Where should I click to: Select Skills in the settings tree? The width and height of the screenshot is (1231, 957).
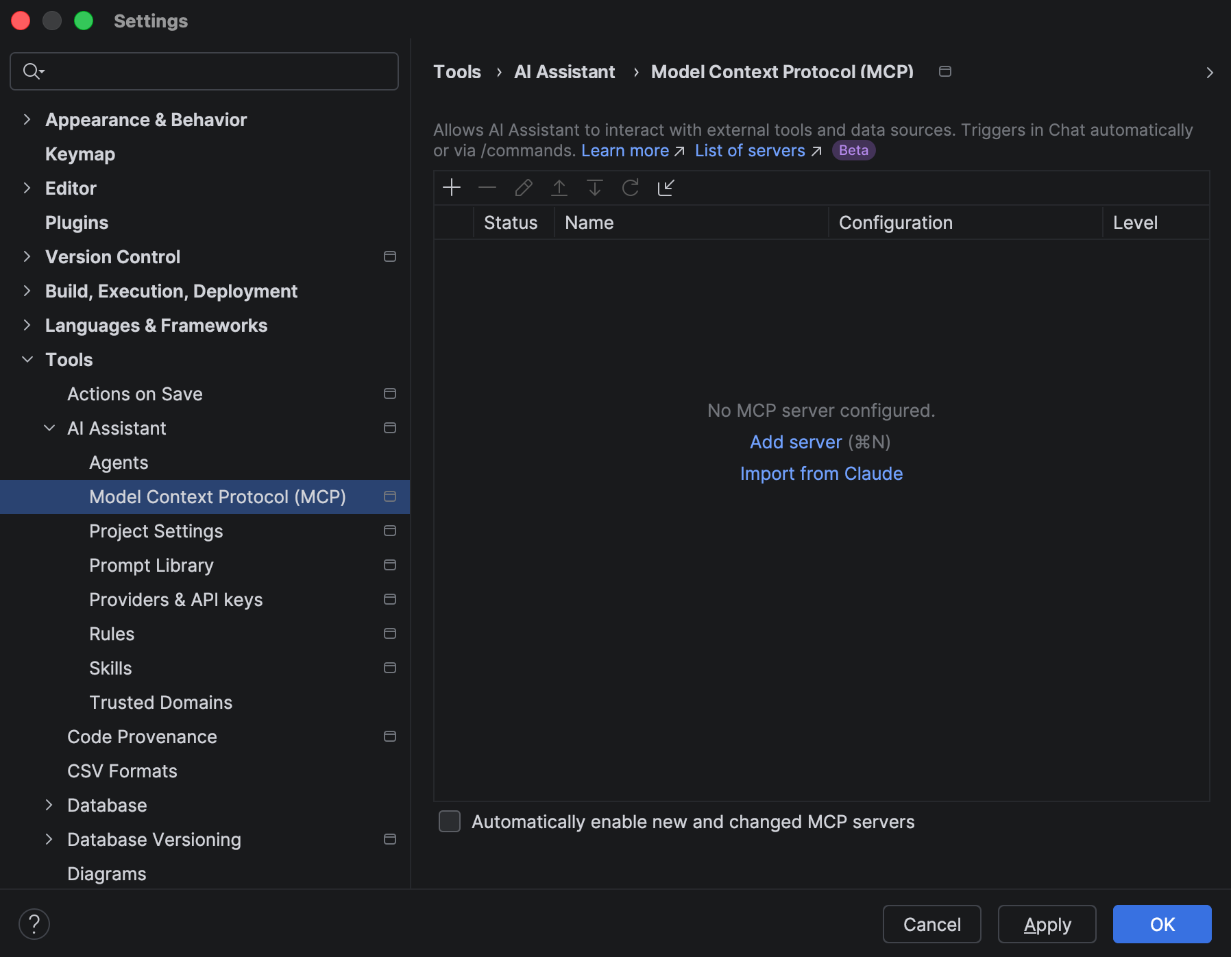[x=110, y=668]
